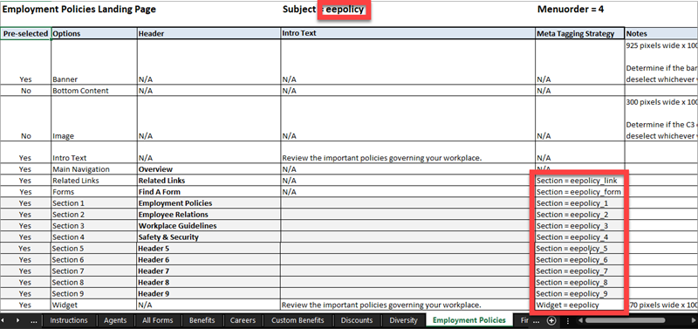The height and width of the screenshot is (329, 698).
Task: Add a new sheet with plus icon
Action: pyautogui.click(x=551, y=320)
